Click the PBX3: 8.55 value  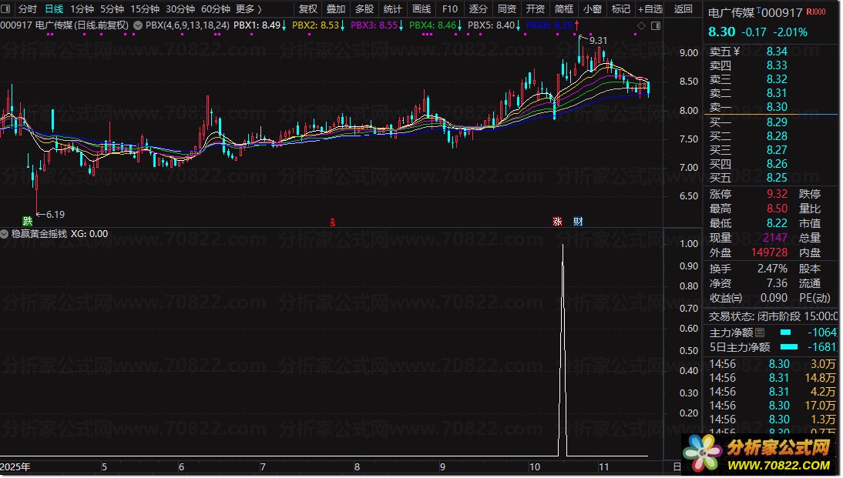pyautogui.click(x=374, y=25)
